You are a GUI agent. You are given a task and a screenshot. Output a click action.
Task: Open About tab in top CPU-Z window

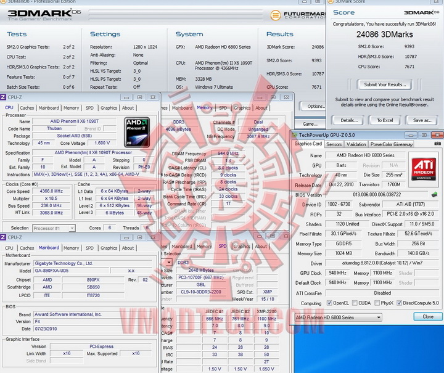[x=128, y=108]
